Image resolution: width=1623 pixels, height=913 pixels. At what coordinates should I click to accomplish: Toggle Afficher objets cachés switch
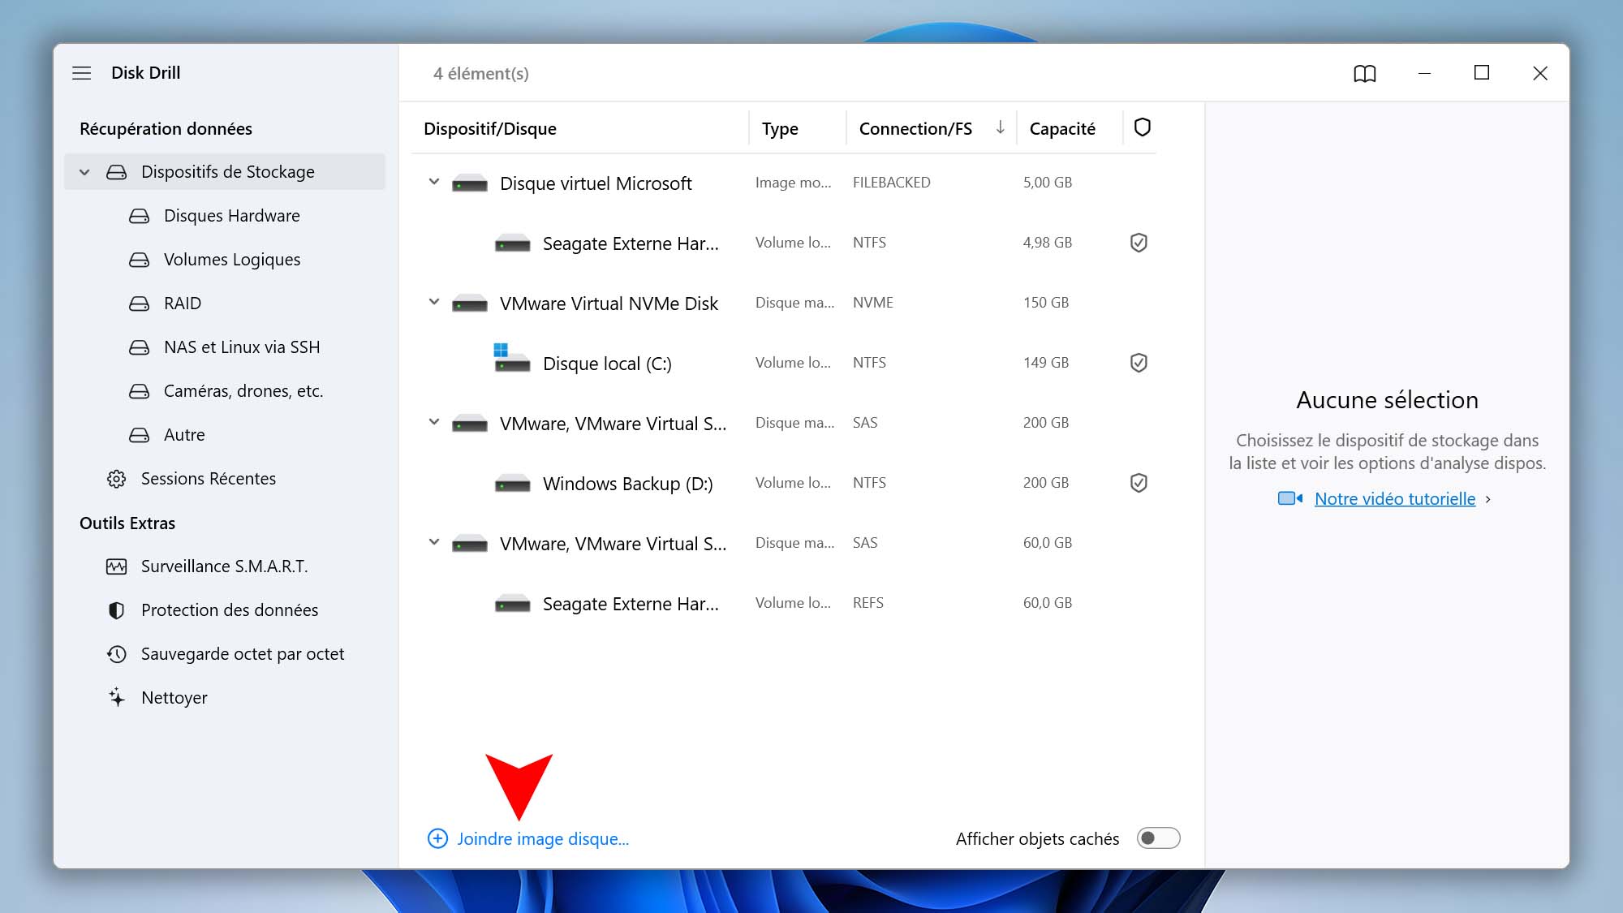pyautogui.click(x=1158, y=838)
